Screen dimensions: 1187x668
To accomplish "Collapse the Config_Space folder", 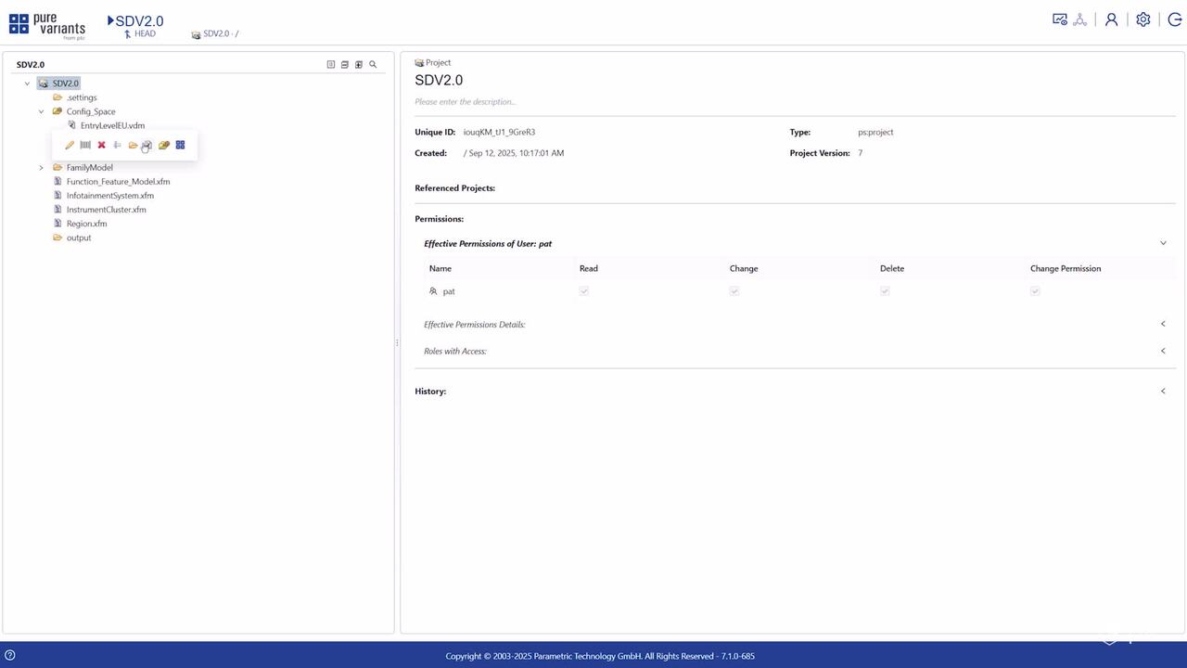I will pos(41,111).
